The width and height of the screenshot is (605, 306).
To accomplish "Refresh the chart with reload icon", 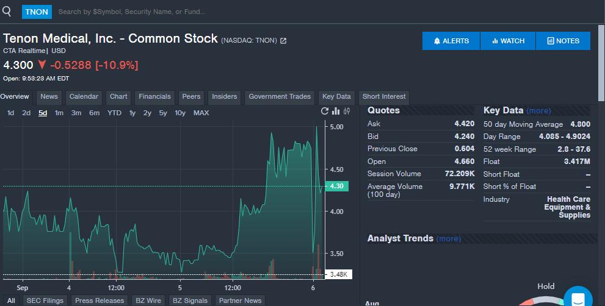I will tap(325, 112).
